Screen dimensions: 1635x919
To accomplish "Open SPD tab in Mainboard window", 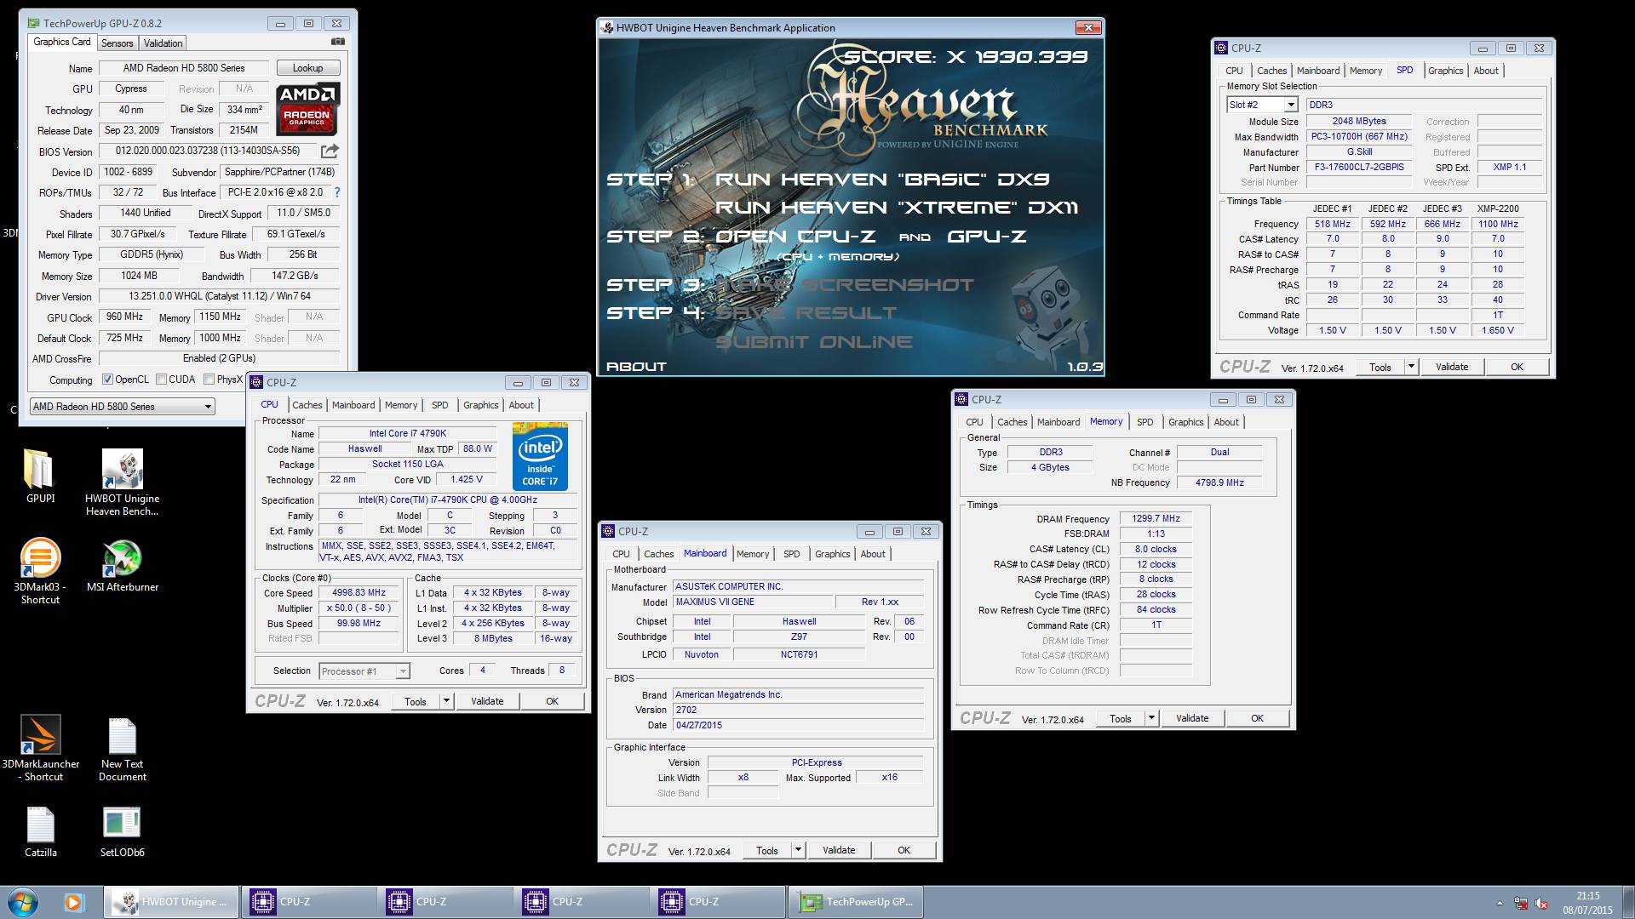I will [792, 554].
